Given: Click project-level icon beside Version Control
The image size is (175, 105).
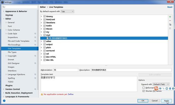Looking at the screenshot, I should (35, 89).
